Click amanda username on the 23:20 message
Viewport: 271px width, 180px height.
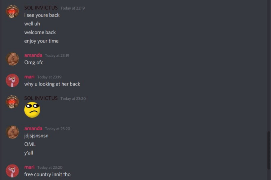coord(33,128)
